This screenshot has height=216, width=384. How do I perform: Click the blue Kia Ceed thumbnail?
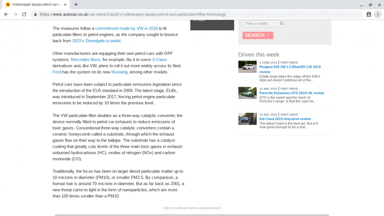[x=247, y=119]
